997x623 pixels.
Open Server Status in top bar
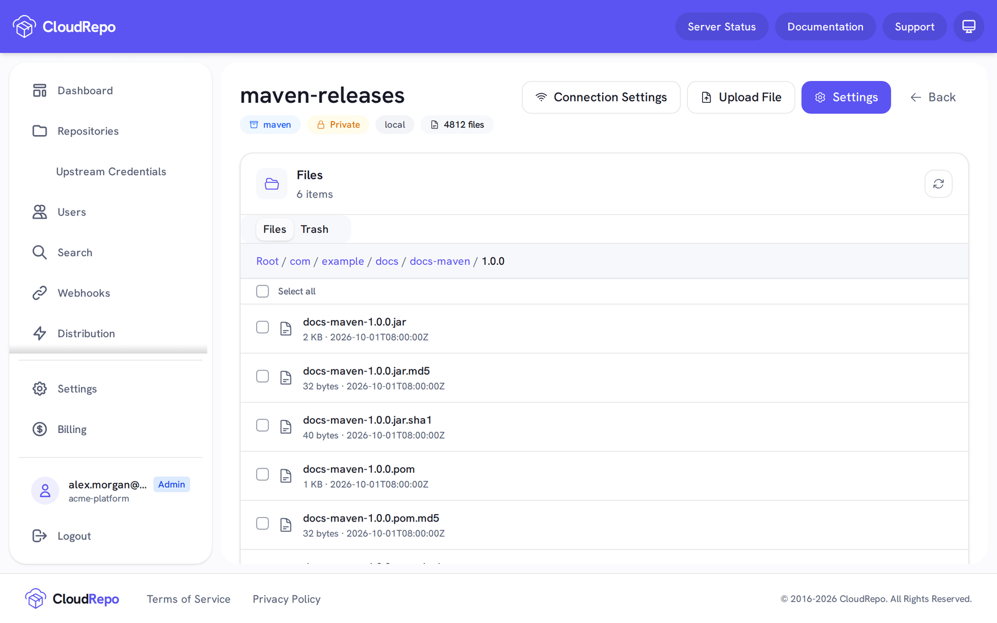point(722,27)
